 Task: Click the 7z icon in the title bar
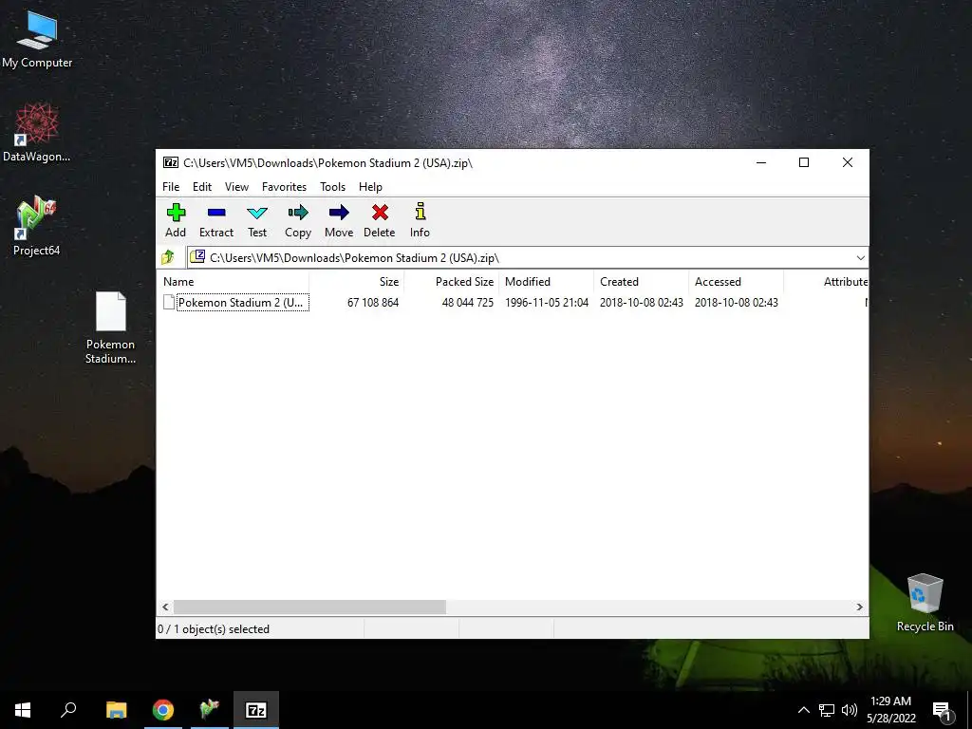pos(171,162)
